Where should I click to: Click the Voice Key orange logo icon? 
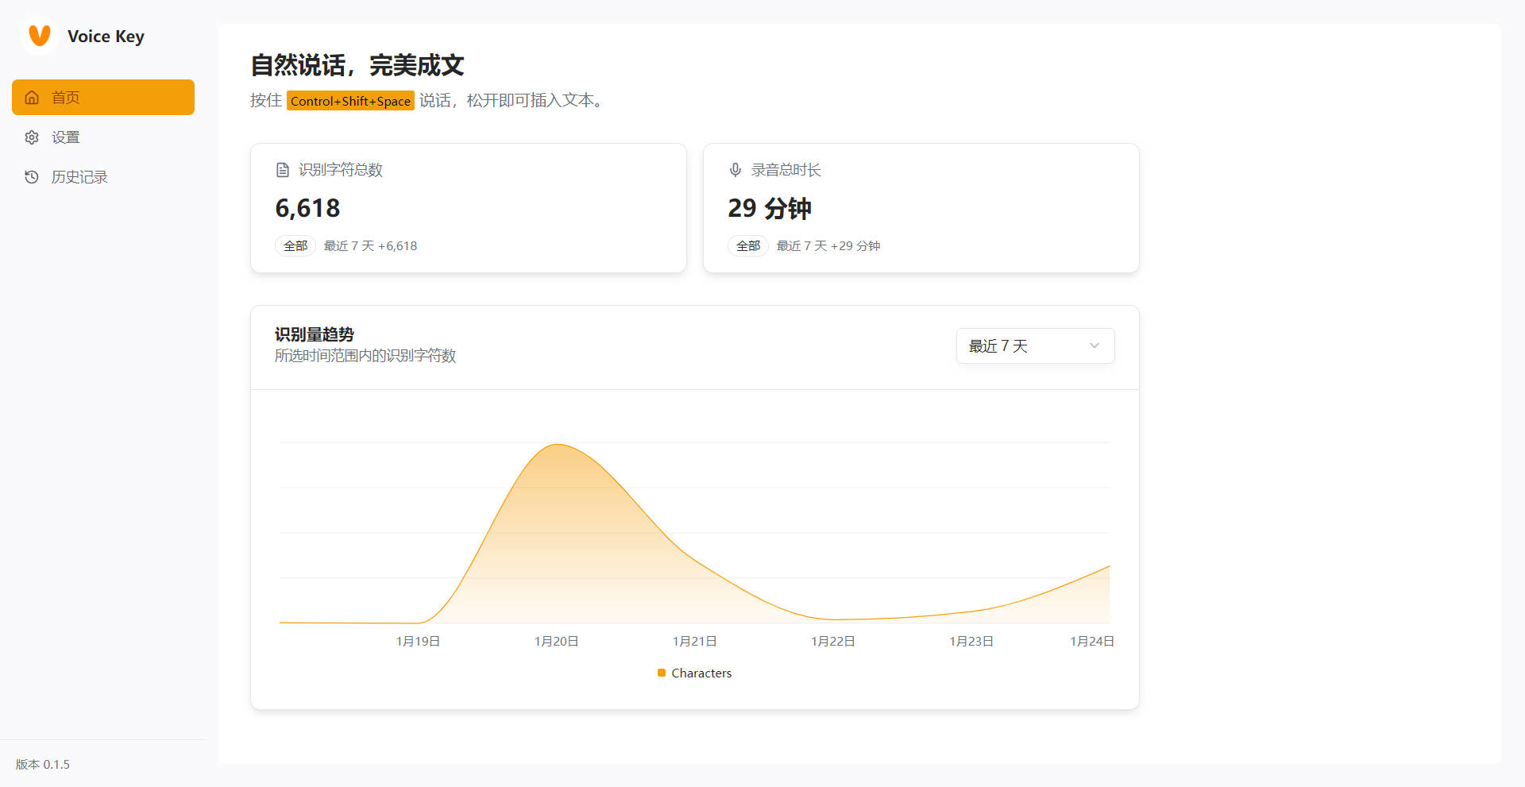40,36
